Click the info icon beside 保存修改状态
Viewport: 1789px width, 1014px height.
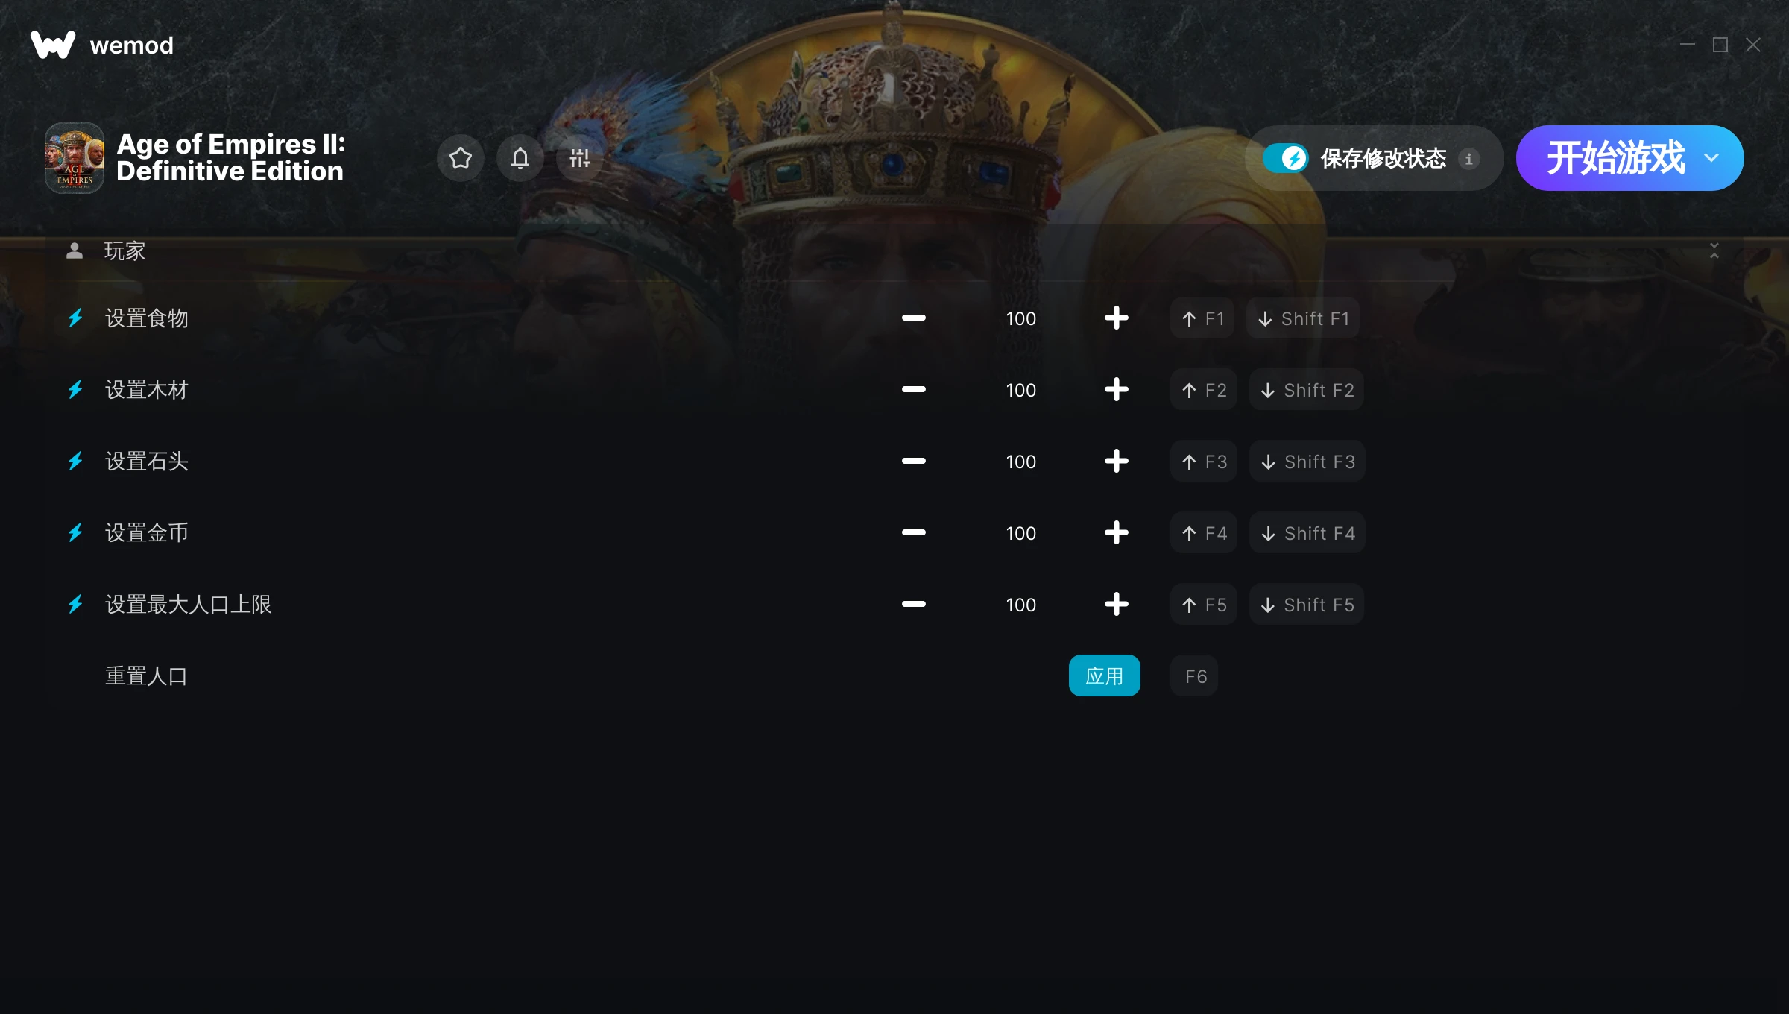(1468, 159)
